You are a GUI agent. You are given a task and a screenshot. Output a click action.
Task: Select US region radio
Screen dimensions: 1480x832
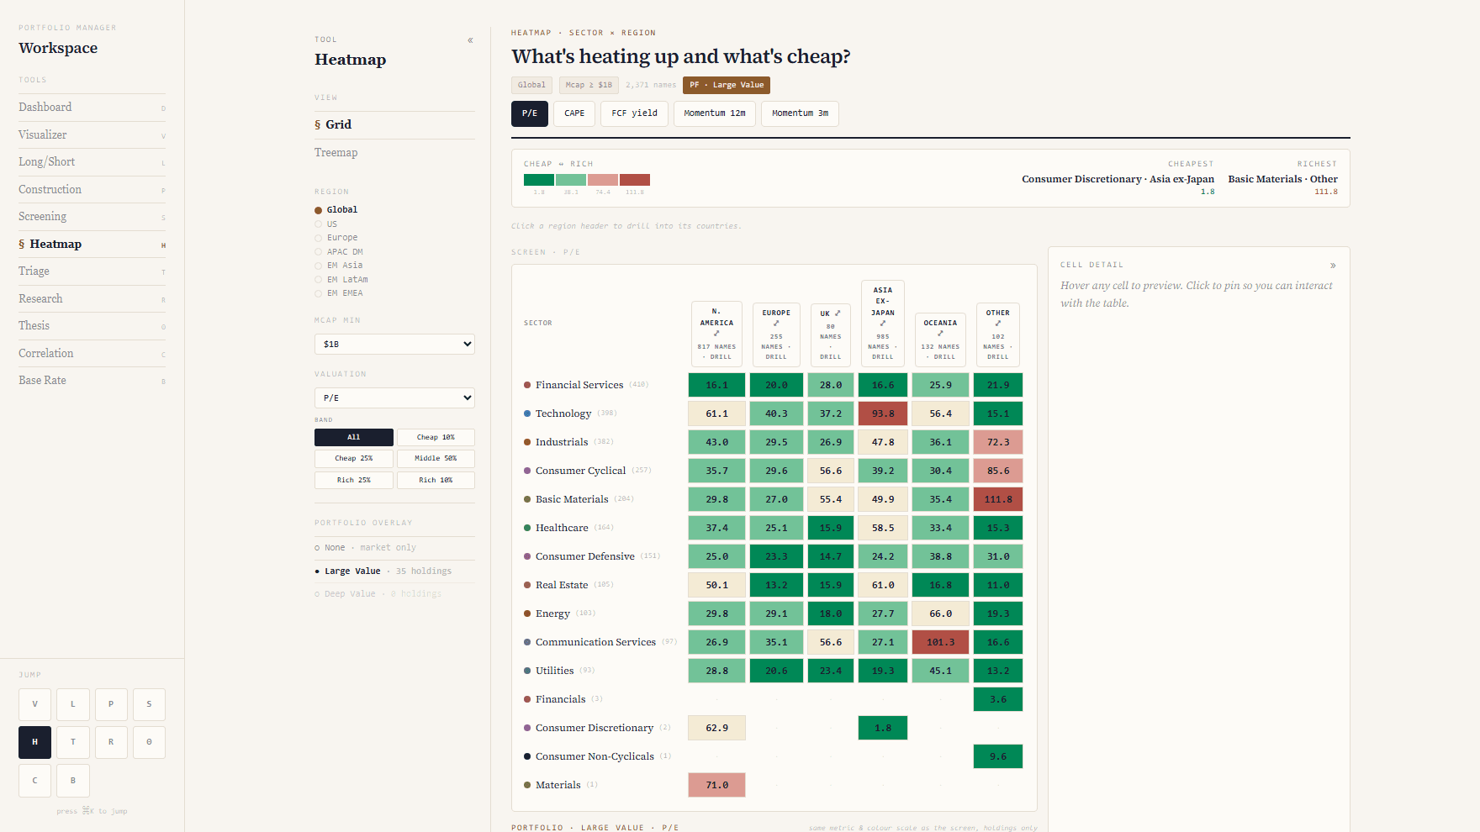[319, 224]
